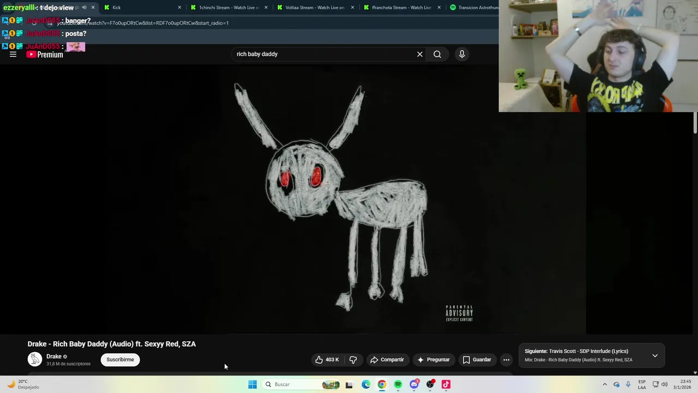Viewport: 698px width, 393px height.
Task: Expand the Siguiente up-next mix panel
Action: 655,355
